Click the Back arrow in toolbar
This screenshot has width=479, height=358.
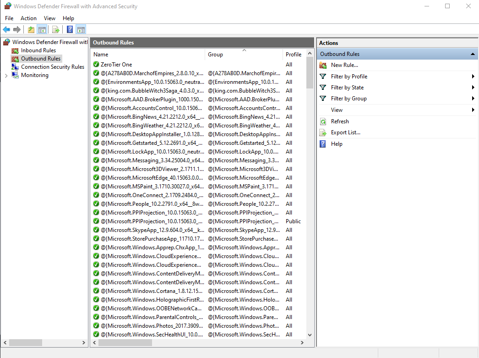coord(6,30)
